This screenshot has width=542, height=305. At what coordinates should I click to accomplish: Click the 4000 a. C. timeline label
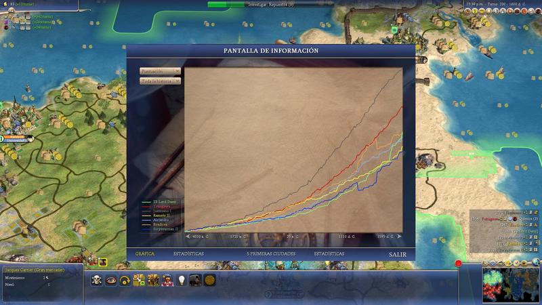[x=201, y=237]
